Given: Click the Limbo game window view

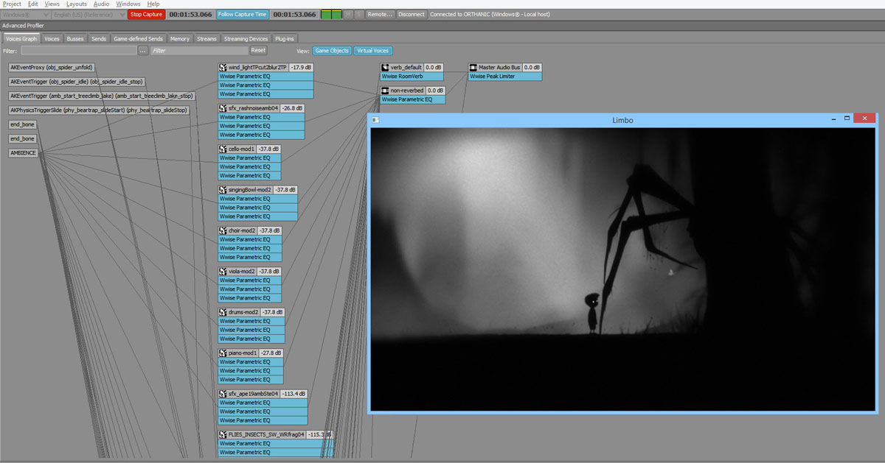Looking at the screenshot, I should tap(622, 269).
